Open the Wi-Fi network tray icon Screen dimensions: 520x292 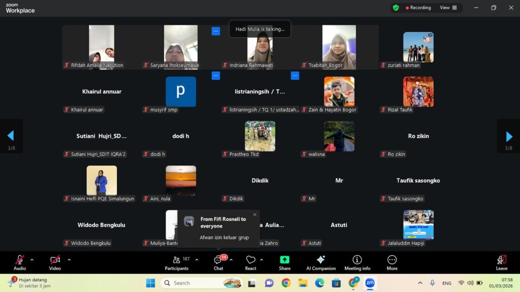pos(461,283)
